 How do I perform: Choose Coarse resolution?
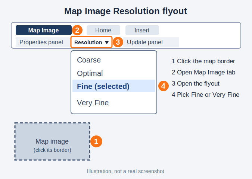pyautogui.click(x=114, y=60)
